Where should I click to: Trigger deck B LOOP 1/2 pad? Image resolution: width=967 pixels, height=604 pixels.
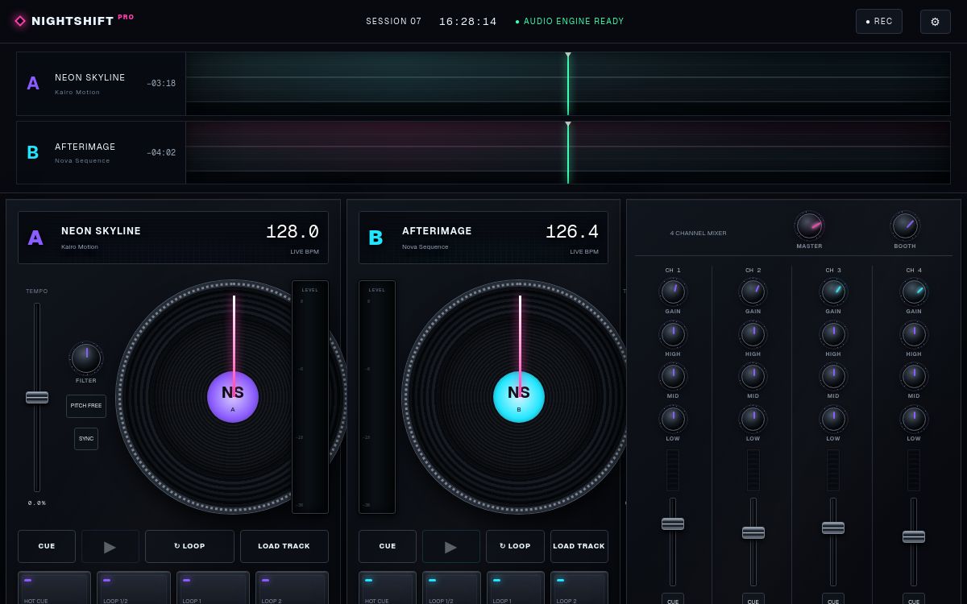tap(451, 588)
